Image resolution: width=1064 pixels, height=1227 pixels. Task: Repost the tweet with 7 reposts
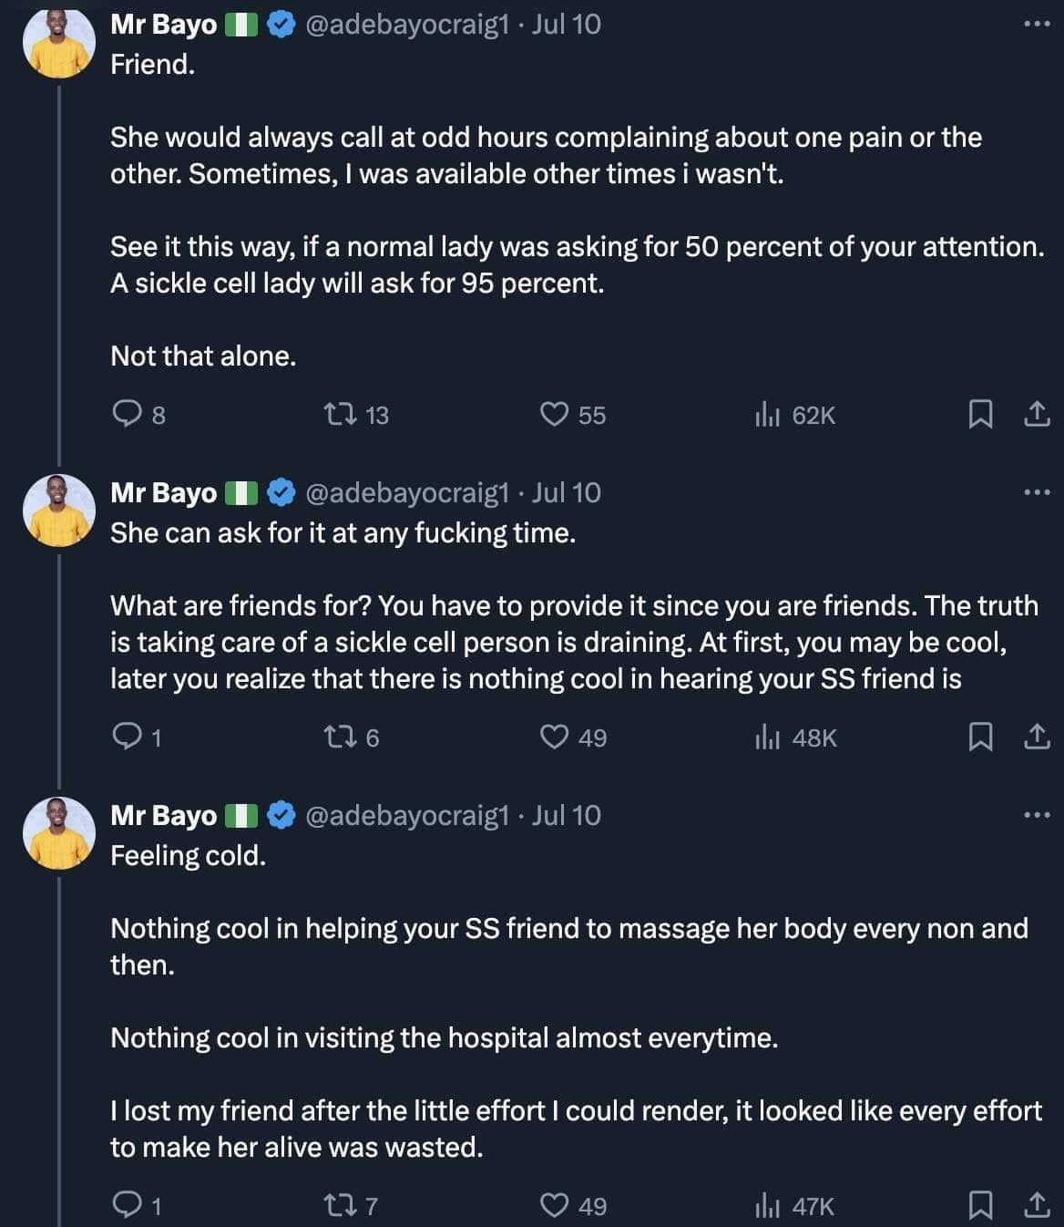pos(340,1206)
